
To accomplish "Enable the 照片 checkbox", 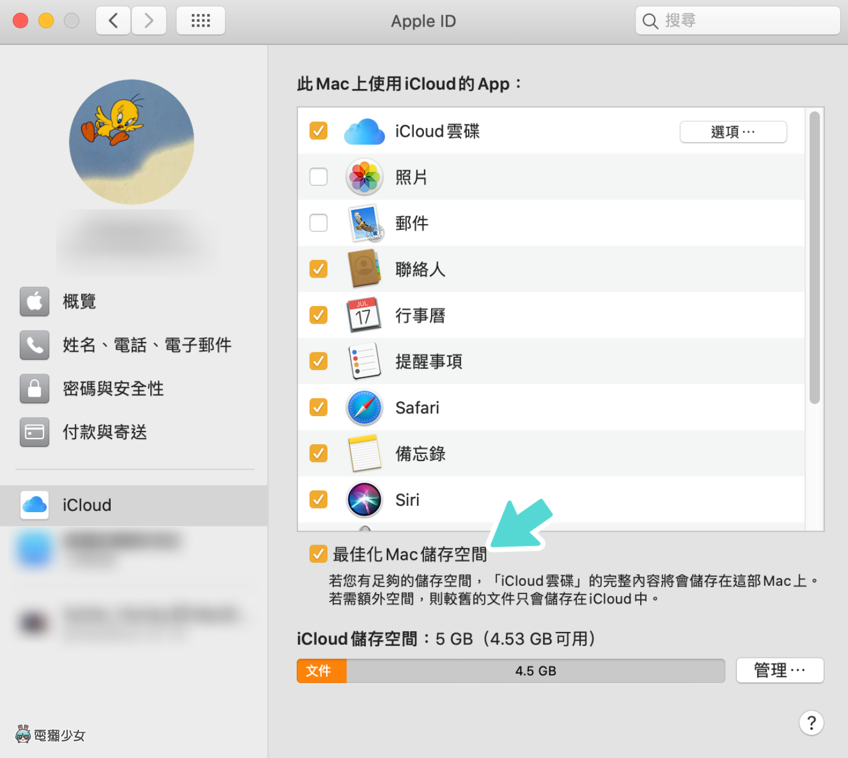I will pos(319,176).
